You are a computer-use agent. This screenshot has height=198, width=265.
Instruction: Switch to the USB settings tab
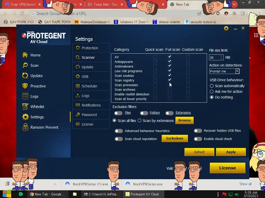coord(91,76)
